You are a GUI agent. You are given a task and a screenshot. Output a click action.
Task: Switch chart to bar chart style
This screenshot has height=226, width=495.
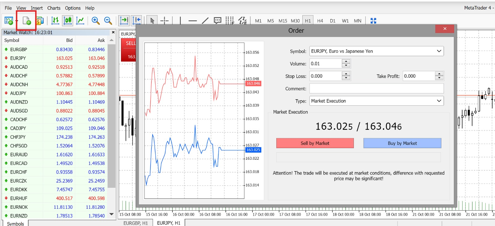(55, 21)
